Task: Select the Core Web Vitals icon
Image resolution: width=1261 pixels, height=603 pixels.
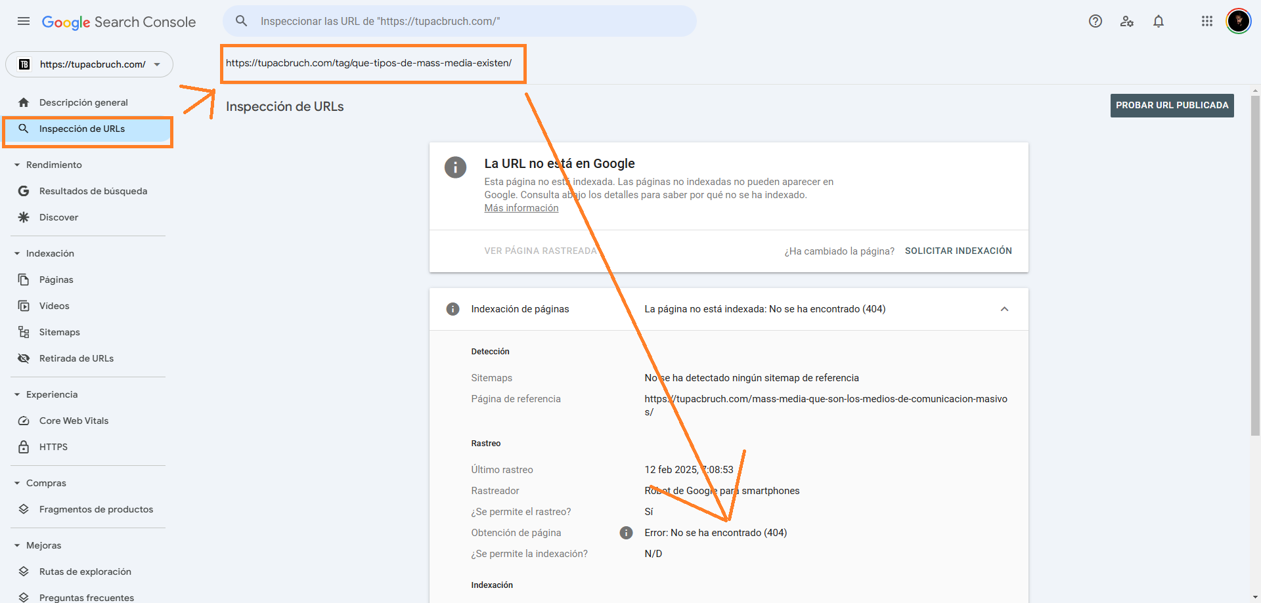Action: point(24,421)
